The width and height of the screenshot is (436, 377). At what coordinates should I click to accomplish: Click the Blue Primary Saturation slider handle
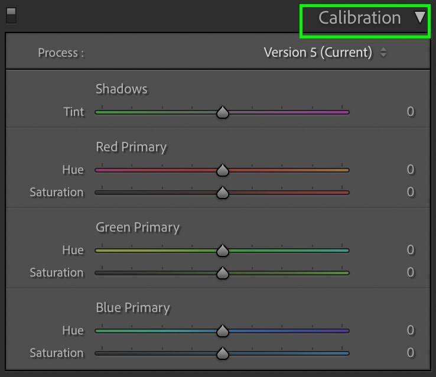(x=223, y=353)
